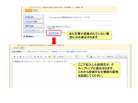
Task: Open the フォーマット format dropdown
Action: 71,57
